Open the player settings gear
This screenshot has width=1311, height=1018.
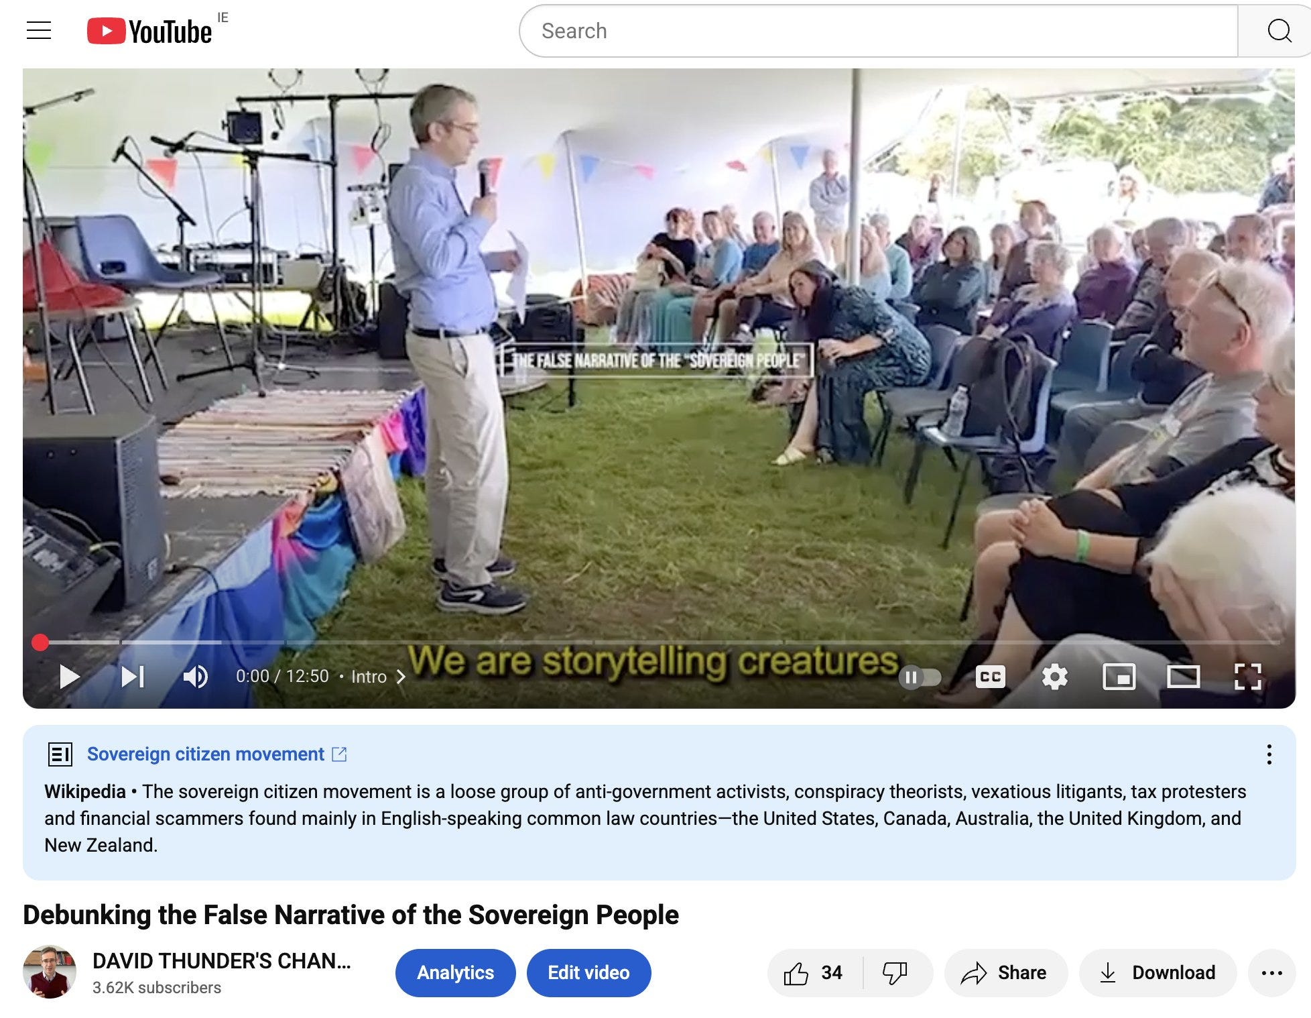1054,677
